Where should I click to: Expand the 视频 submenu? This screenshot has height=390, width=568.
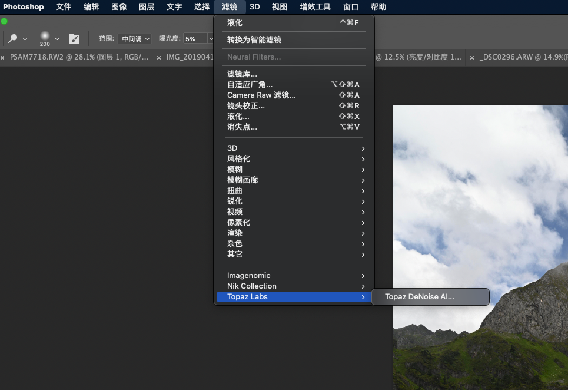[x=294, y=211]
